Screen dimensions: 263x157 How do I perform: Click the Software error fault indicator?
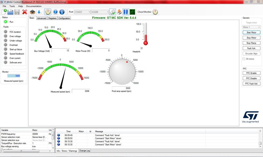[6, 62]
